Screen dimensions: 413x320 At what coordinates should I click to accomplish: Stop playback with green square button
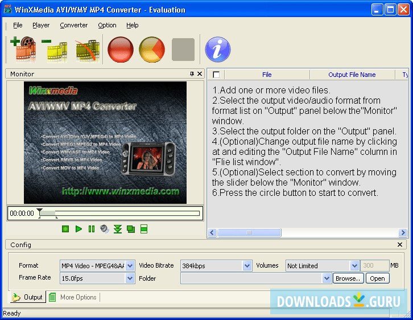coord(65,229)
